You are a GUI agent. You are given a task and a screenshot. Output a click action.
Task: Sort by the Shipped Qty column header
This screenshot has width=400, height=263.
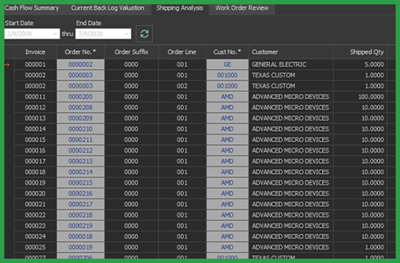point(360,52)
